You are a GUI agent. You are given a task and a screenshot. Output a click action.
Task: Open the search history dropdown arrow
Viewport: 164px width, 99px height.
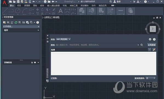pyautogui.click(x=138, y=45)
